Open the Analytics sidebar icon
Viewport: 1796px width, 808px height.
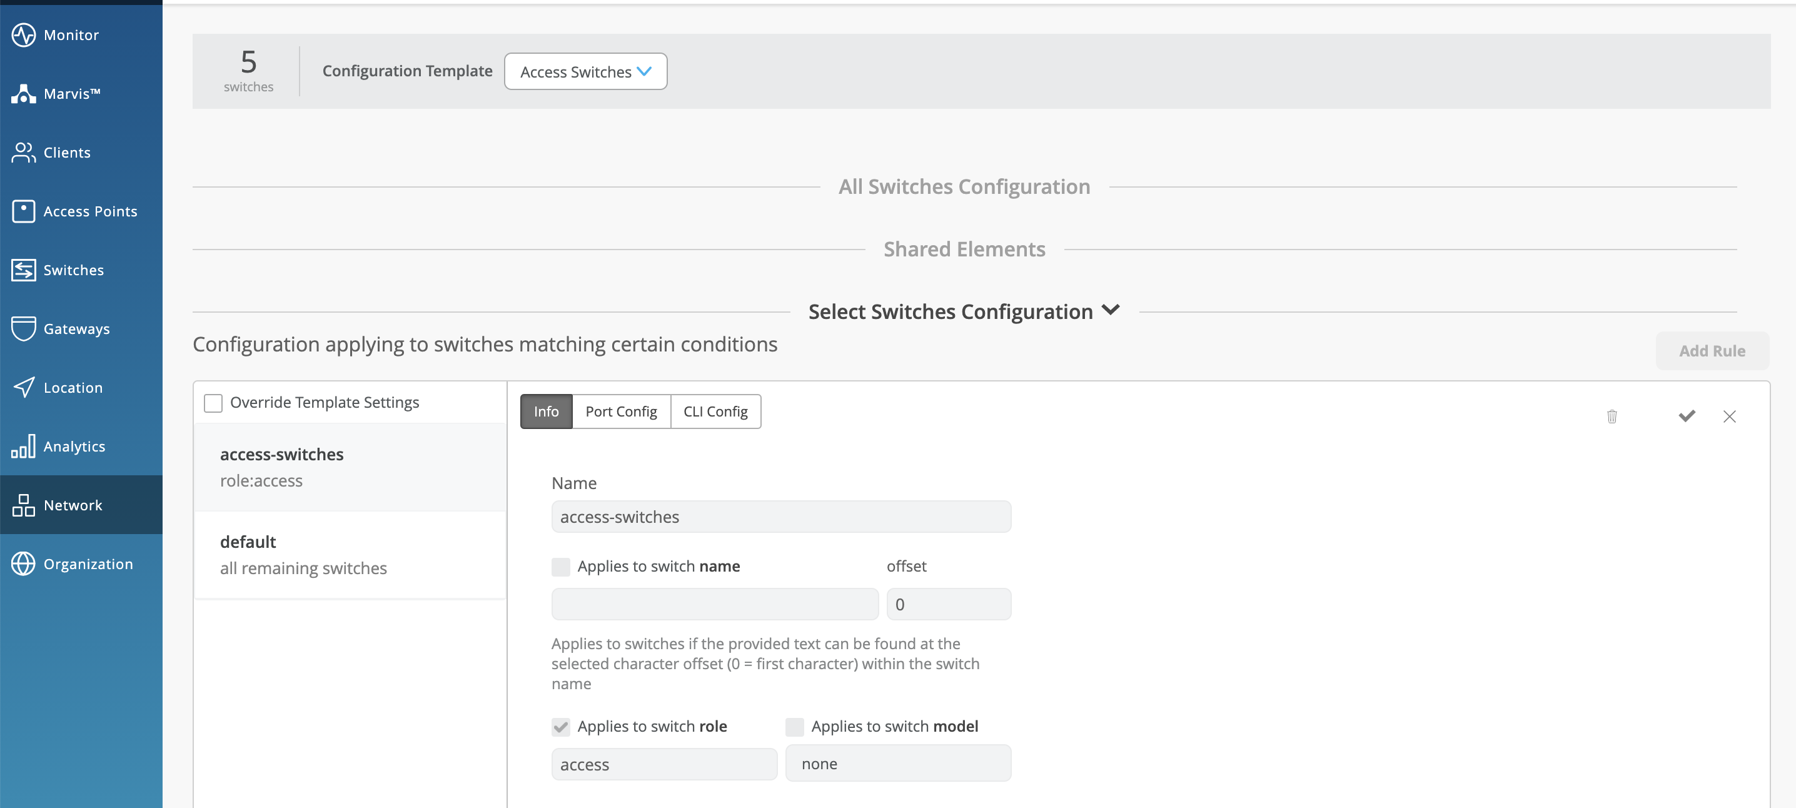[24, 446]
